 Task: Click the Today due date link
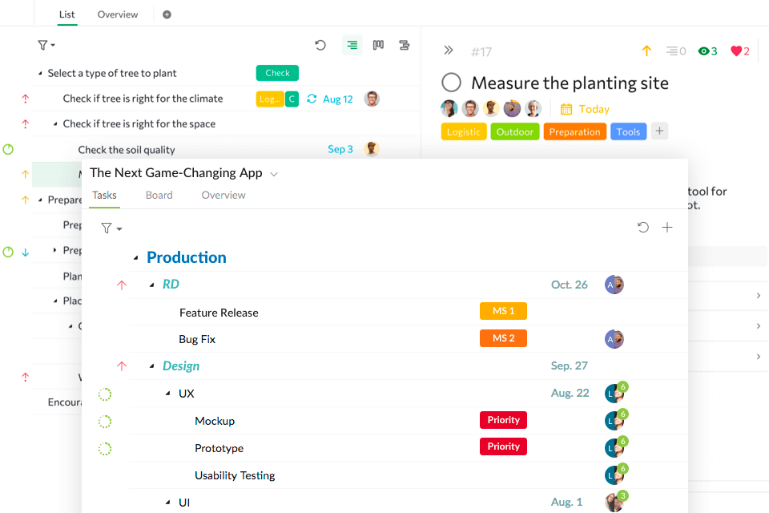click(594, 109)
